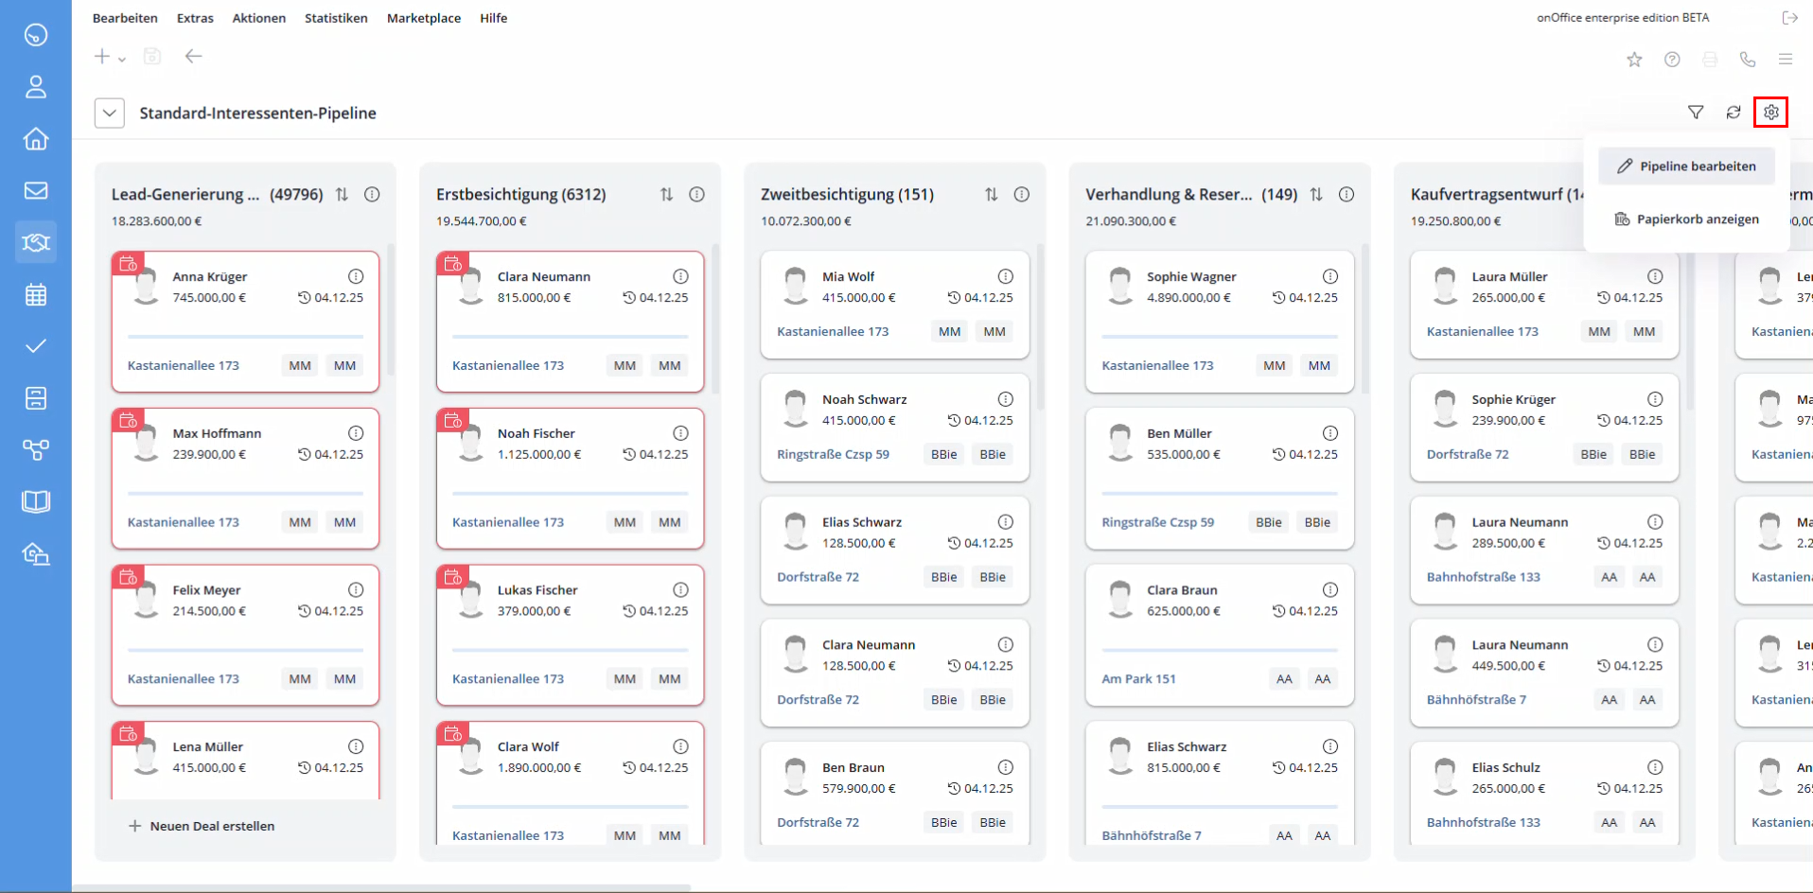Expand the pipeline selection dropdown
This screenshot has height=893, width=1813.
pyautogui.click(x=110, y=114)
